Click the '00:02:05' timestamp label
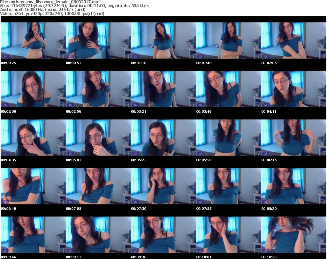Screen dimensions: 327x259 tap(269, 63)
